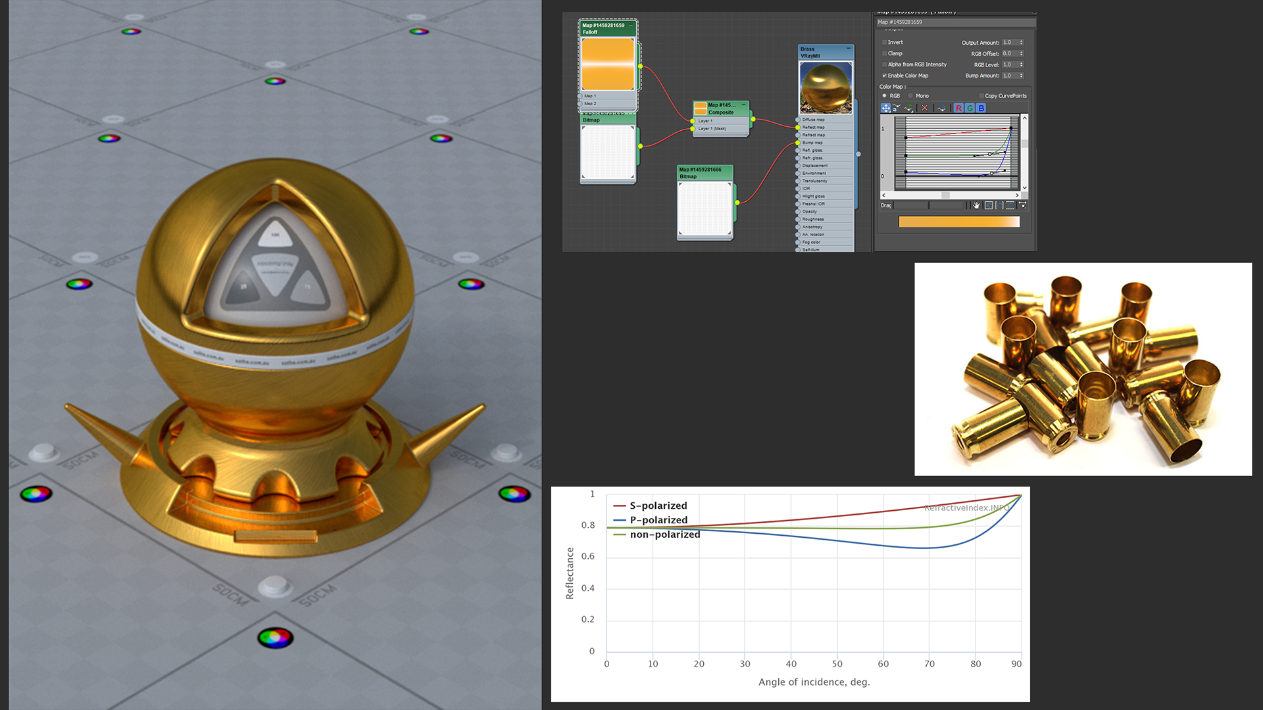Screen dimensions: 1263x710
Task: Click the Delete point red X icon
Action: (x=924, y=108)
